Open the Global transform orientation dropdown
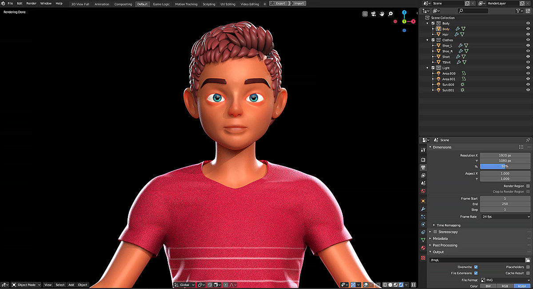Viewport: 533px width, 289px height. click(184, 285)
